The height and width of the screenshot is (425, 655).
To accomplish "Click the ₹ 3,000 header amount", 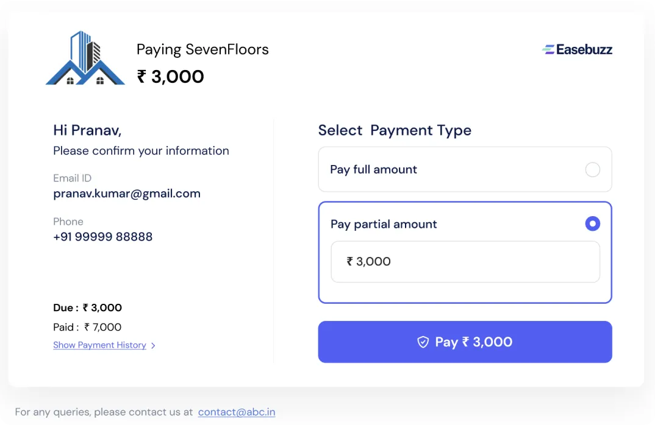I will click(170, 77).
